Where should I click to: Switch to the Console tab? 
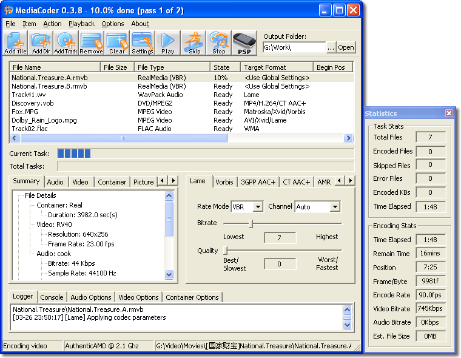coord(52,297)
